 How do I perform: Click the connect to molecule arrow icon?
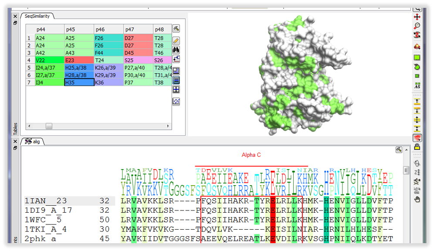point(417,182)
